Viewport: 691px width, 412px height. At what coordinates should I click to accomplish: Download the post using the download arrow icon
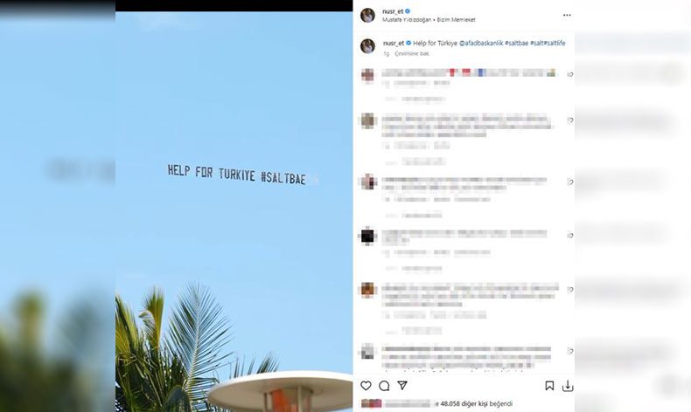568,386
